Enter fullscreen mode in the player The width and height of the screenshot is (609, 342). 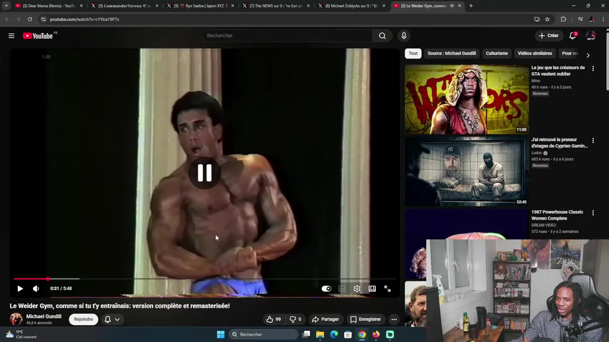387,288
